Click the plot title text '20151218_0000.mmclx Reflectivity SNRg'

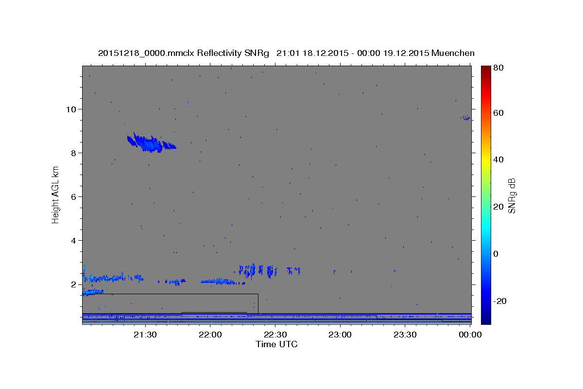click(184, 53)
